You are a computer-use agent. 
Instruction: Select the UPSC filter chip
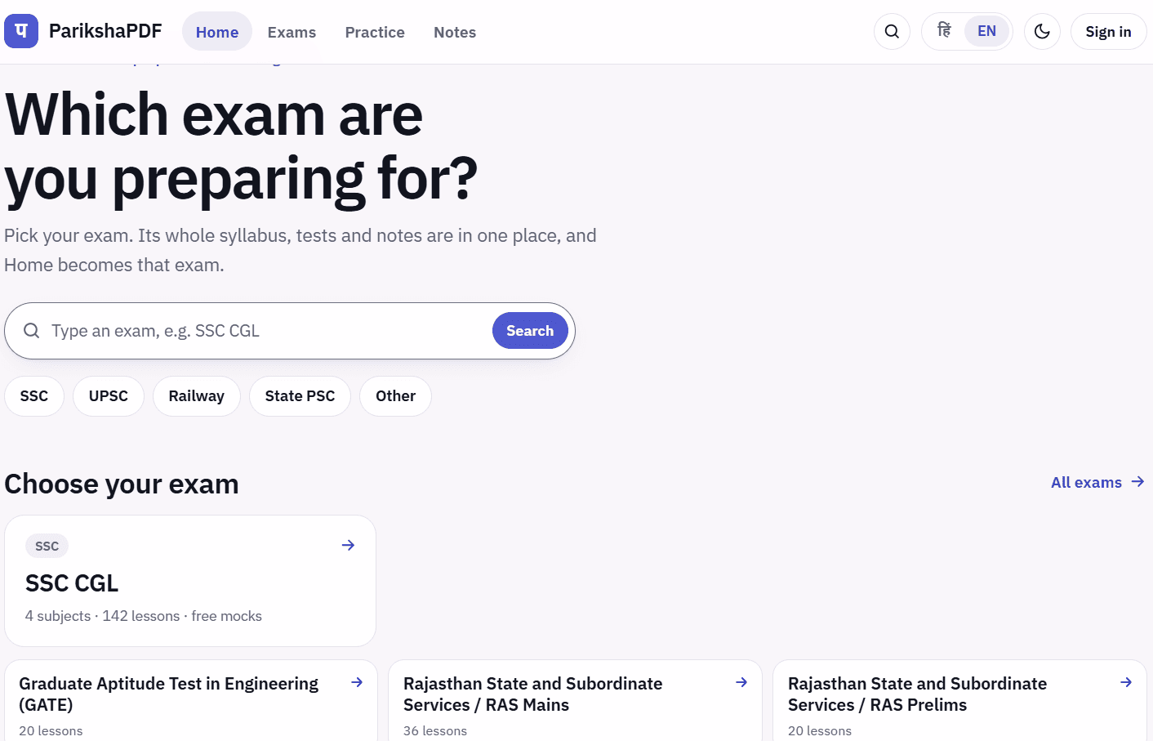click(109, 396)
